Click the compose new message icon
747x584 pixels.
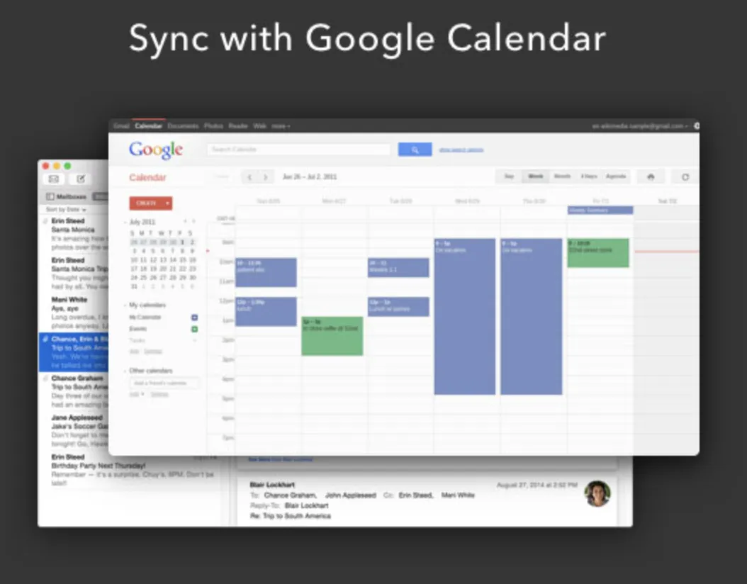(81, 179)
